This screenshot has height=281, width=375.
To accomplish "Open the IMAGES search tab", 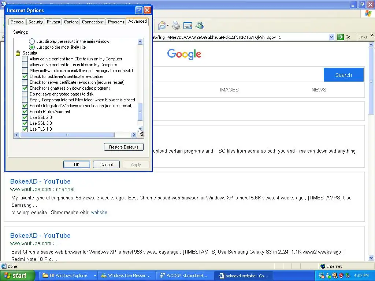I will (x=229, y=90).
